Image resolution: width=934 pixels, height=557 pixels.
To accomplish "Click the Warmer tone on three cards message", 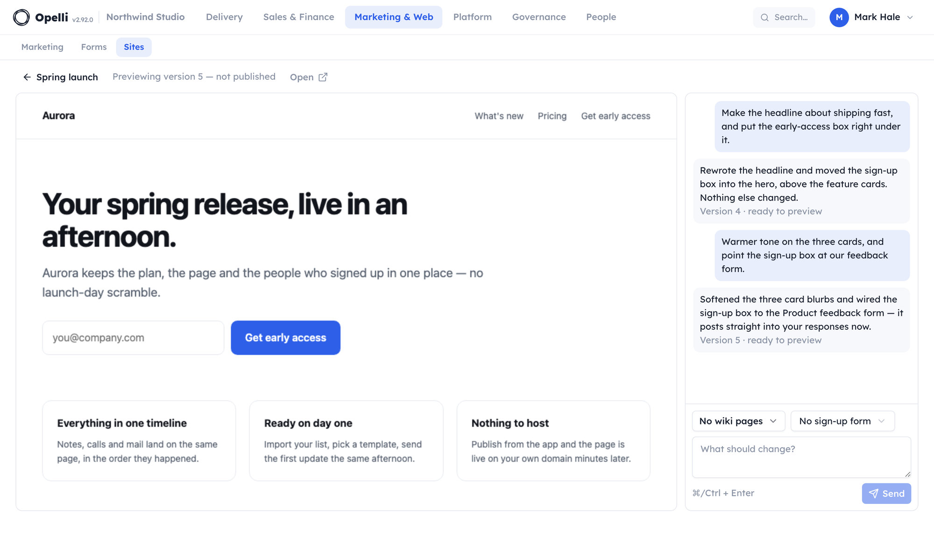I will [x=812, y=255].
